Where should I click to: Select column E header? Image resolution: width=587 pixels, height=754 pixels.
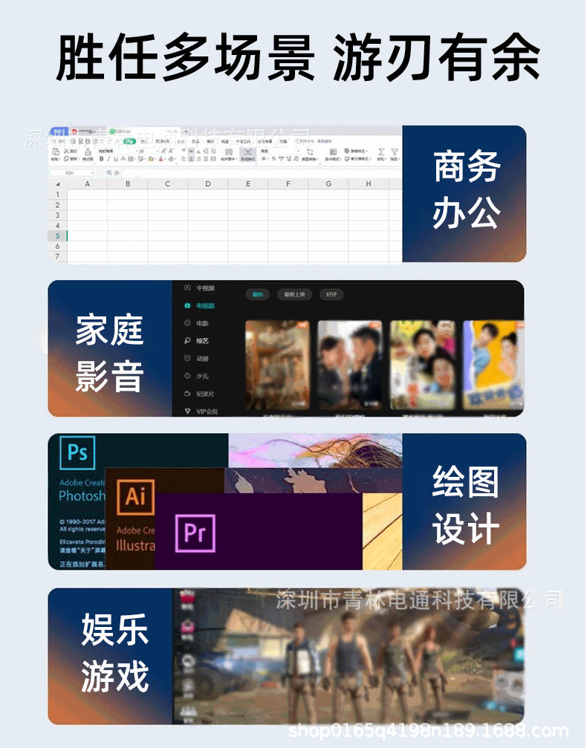tap(247, 183)
